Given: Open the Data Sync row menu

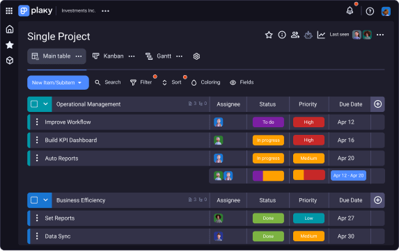Looking at the screenshot, I should coord(37,236).
